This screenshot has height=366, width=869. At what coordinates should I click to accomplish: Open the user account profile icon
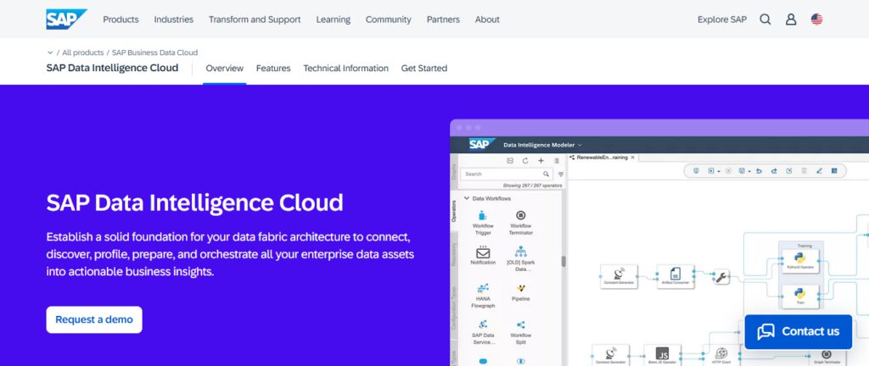coord(791,19)
